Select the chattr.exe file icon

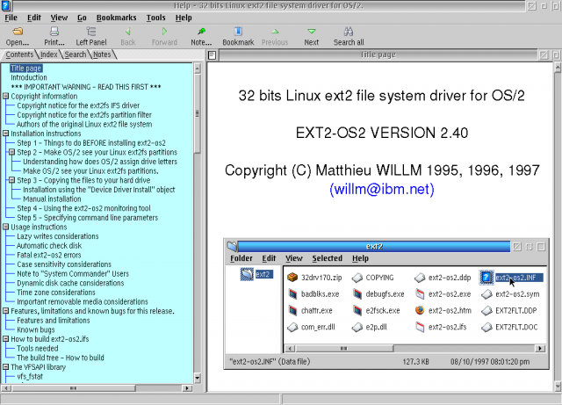(292, 310)
